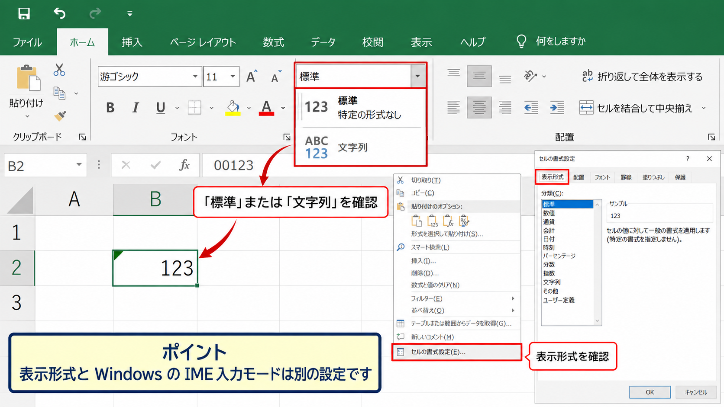Click the Middle Align icon
Image resolution: width=724 pixels, height=407 pixels.
click(479, 77)
